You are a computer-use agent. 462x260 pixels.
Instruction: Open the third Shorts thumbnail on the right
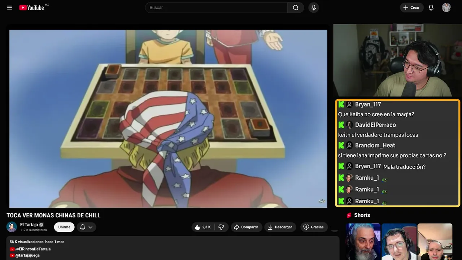(x=435, y=242)
